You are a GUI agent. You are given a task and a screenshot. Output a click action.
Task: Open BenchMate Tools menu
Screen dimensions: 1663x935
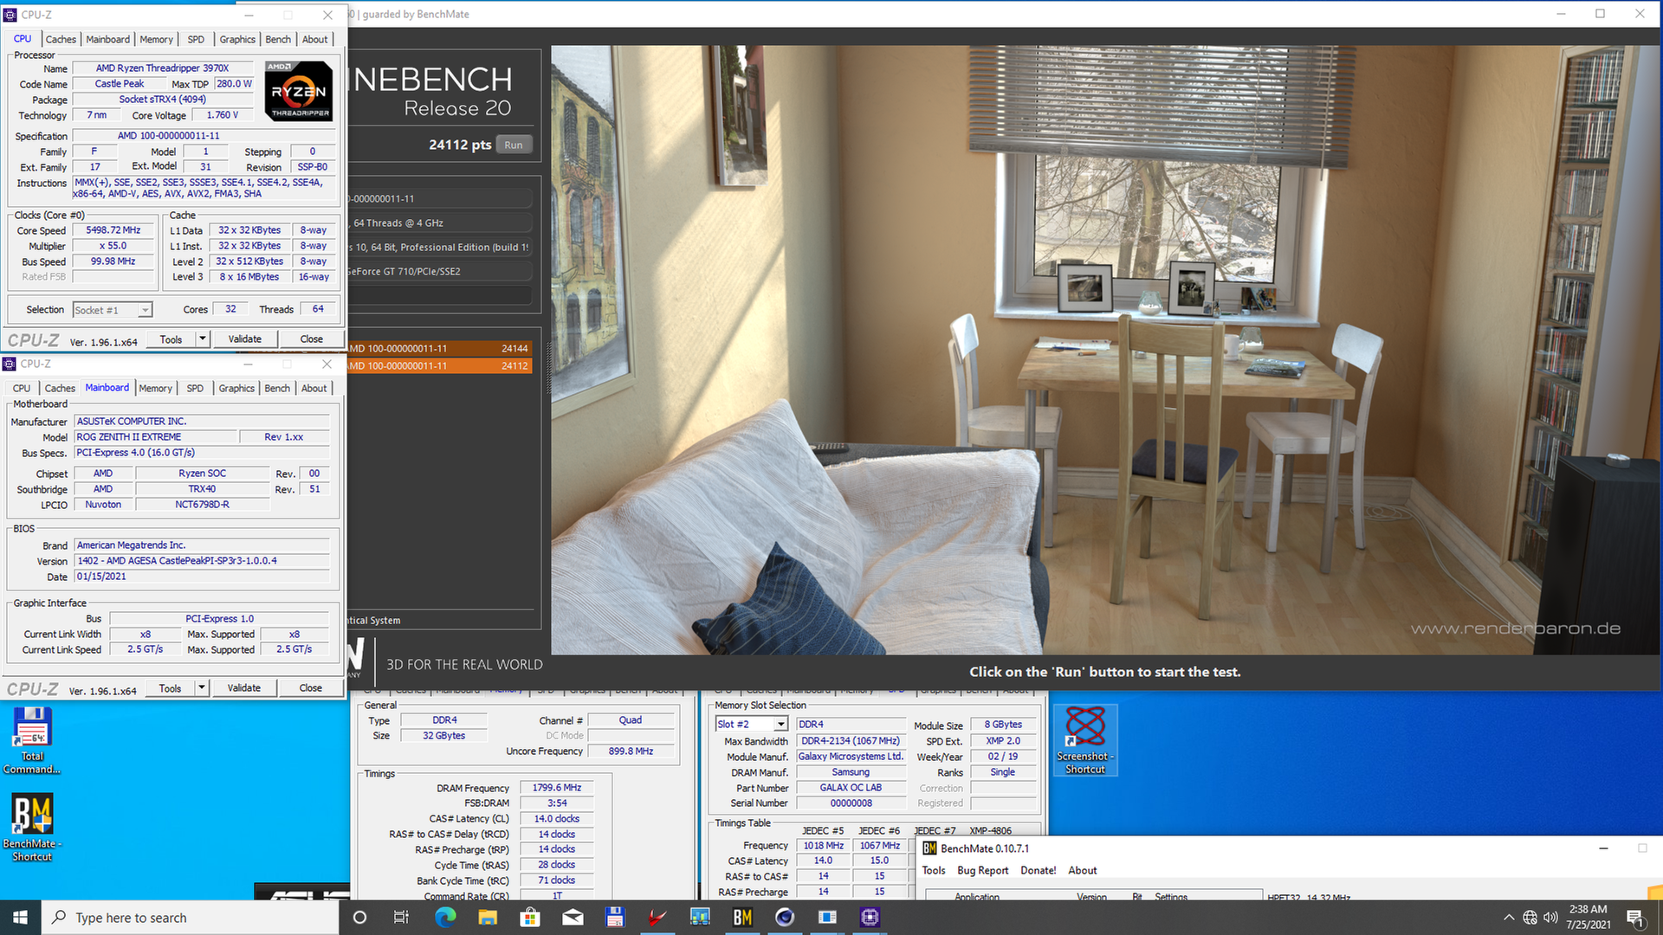pos(934,871)
